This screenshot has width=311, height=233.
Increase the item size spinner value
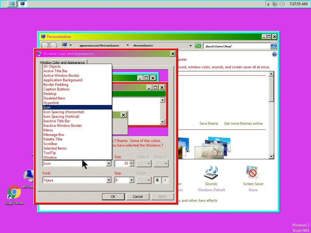[132, 162]
